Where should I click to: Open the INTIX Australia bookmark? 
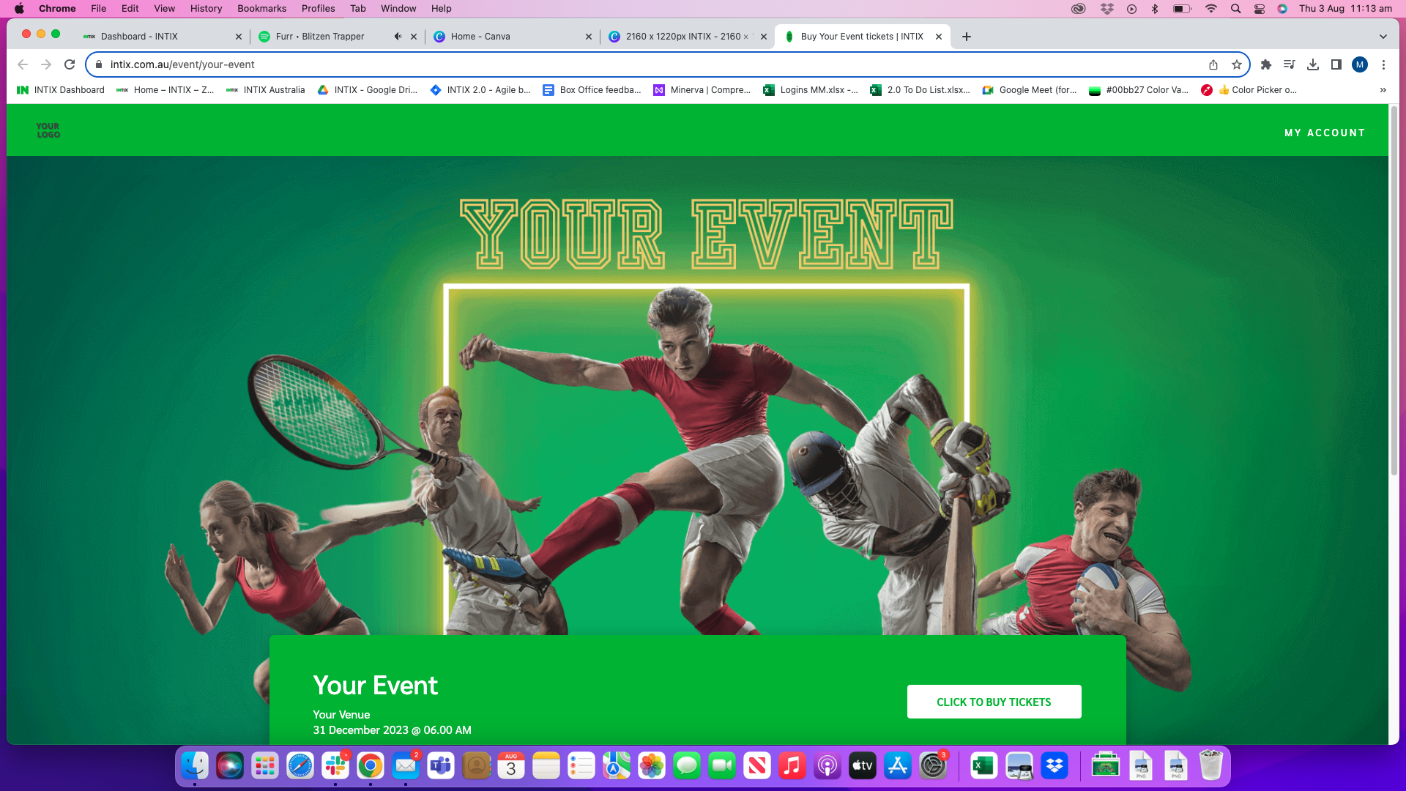tap(266, 90)
